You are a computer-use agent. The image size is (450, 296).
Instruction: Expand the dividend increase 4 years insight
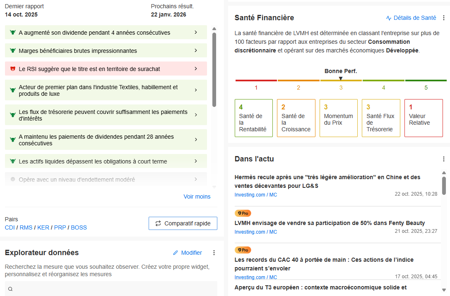(196, 33)
